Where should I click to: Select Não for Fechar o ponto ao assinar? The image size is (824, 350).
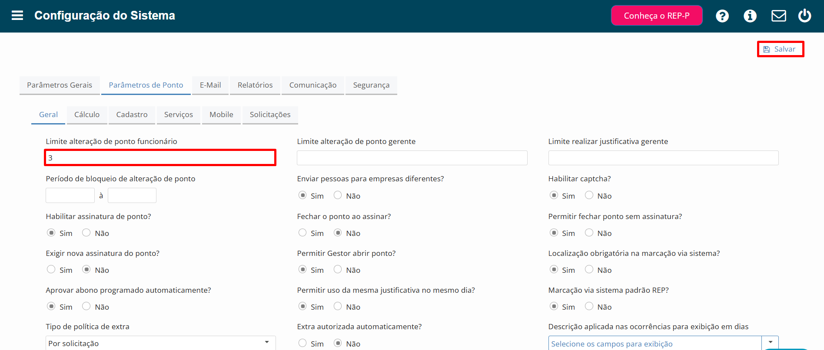point(338,232)
